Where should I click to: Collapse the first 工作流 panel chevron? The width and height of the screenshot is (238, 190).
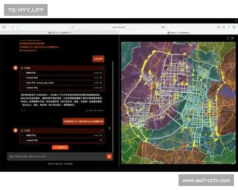click(102, 68)
